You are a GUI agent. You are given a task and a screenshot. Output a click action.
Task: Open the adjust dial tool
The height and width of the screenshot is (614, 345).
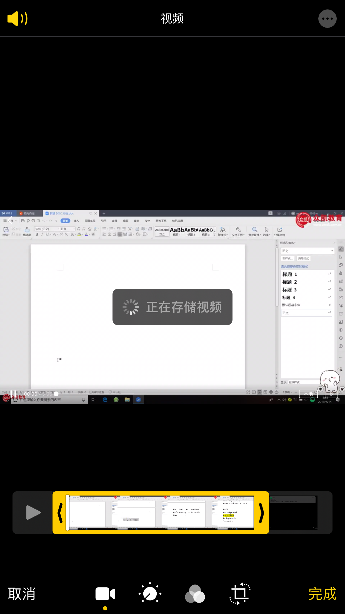click(150, 594)
